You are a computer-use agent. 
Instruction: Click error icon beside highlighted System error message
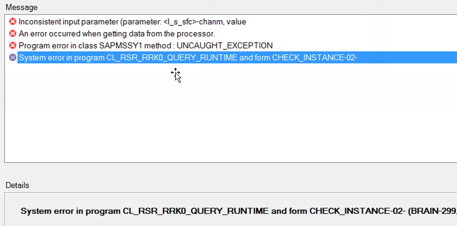pos(13,57)
